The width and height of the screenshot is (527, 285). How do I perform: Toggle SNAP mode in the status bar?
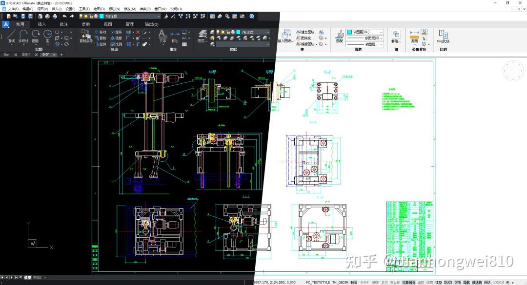tap(364, 282)
